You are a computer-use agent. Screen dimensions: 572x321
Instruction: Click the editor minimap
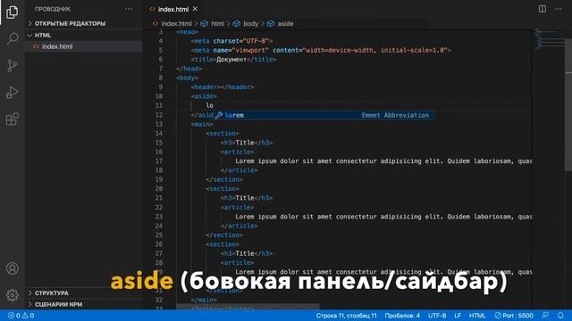(549, 40)
